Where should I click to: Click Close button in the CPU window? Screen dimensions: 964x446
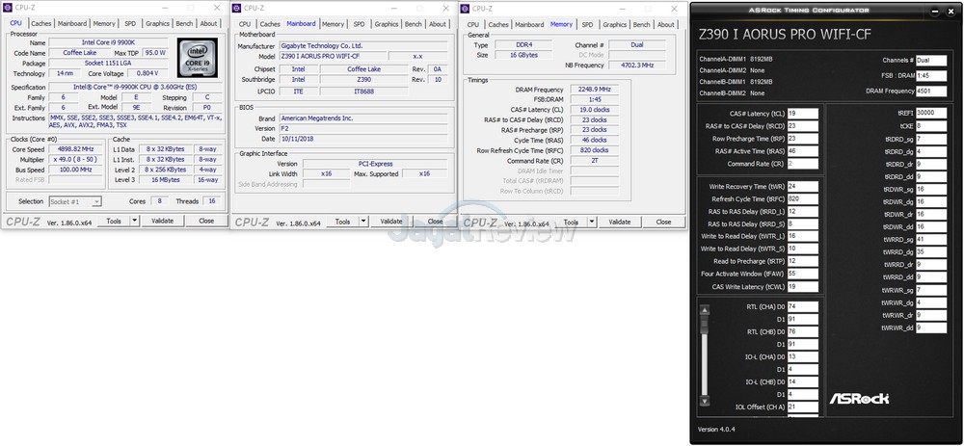coord(206,221)
